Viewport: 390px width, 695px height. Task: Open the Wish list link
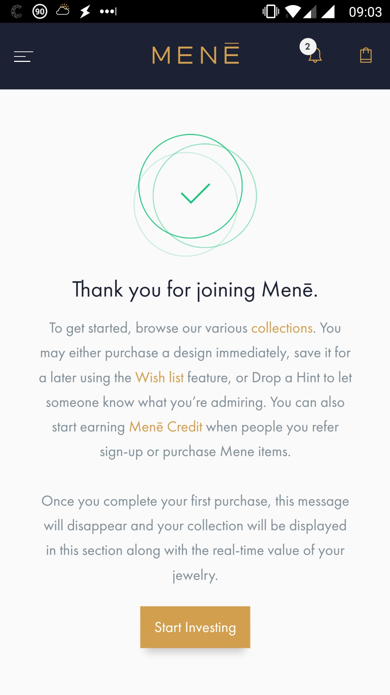[159, 378]
